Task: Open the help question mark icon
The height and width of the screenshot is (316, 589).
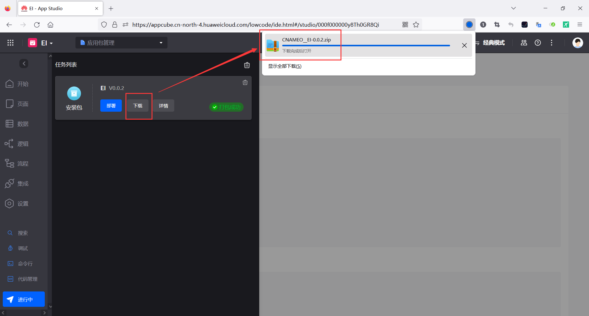Action: pyautogui.click(x=538, y=43)
